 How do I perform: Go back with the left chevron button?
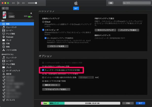(x=3, y=8)
